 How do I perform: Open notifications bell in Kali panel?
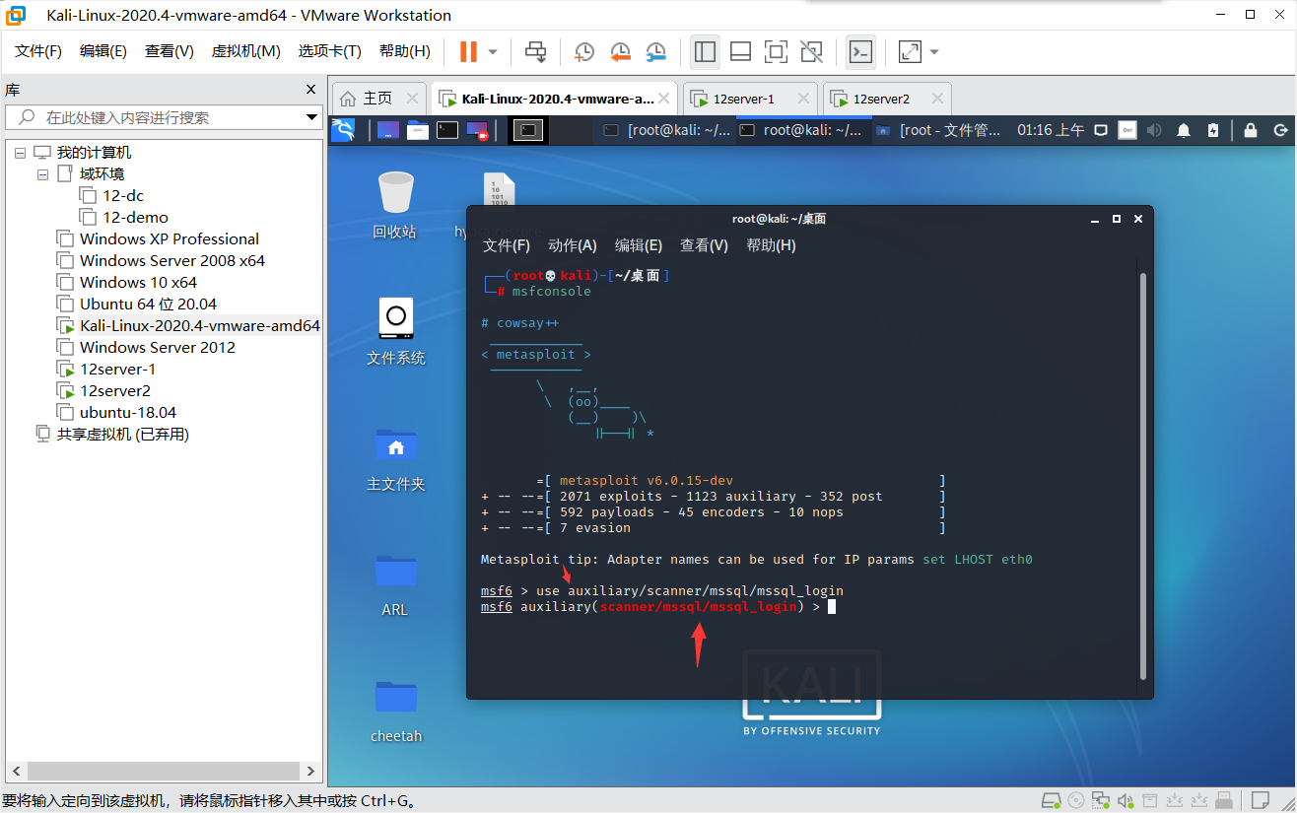coord(1184,130)
